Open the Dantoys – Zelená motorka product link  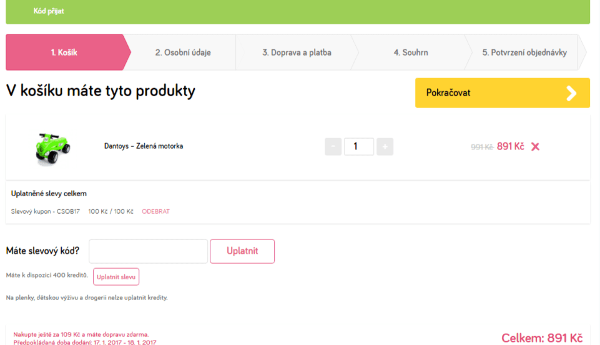(144, 146)
